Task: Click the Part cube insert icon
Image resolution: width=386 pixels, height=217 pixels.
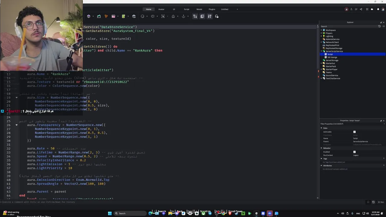Action: pyautogui.click(x=89, y=16)
